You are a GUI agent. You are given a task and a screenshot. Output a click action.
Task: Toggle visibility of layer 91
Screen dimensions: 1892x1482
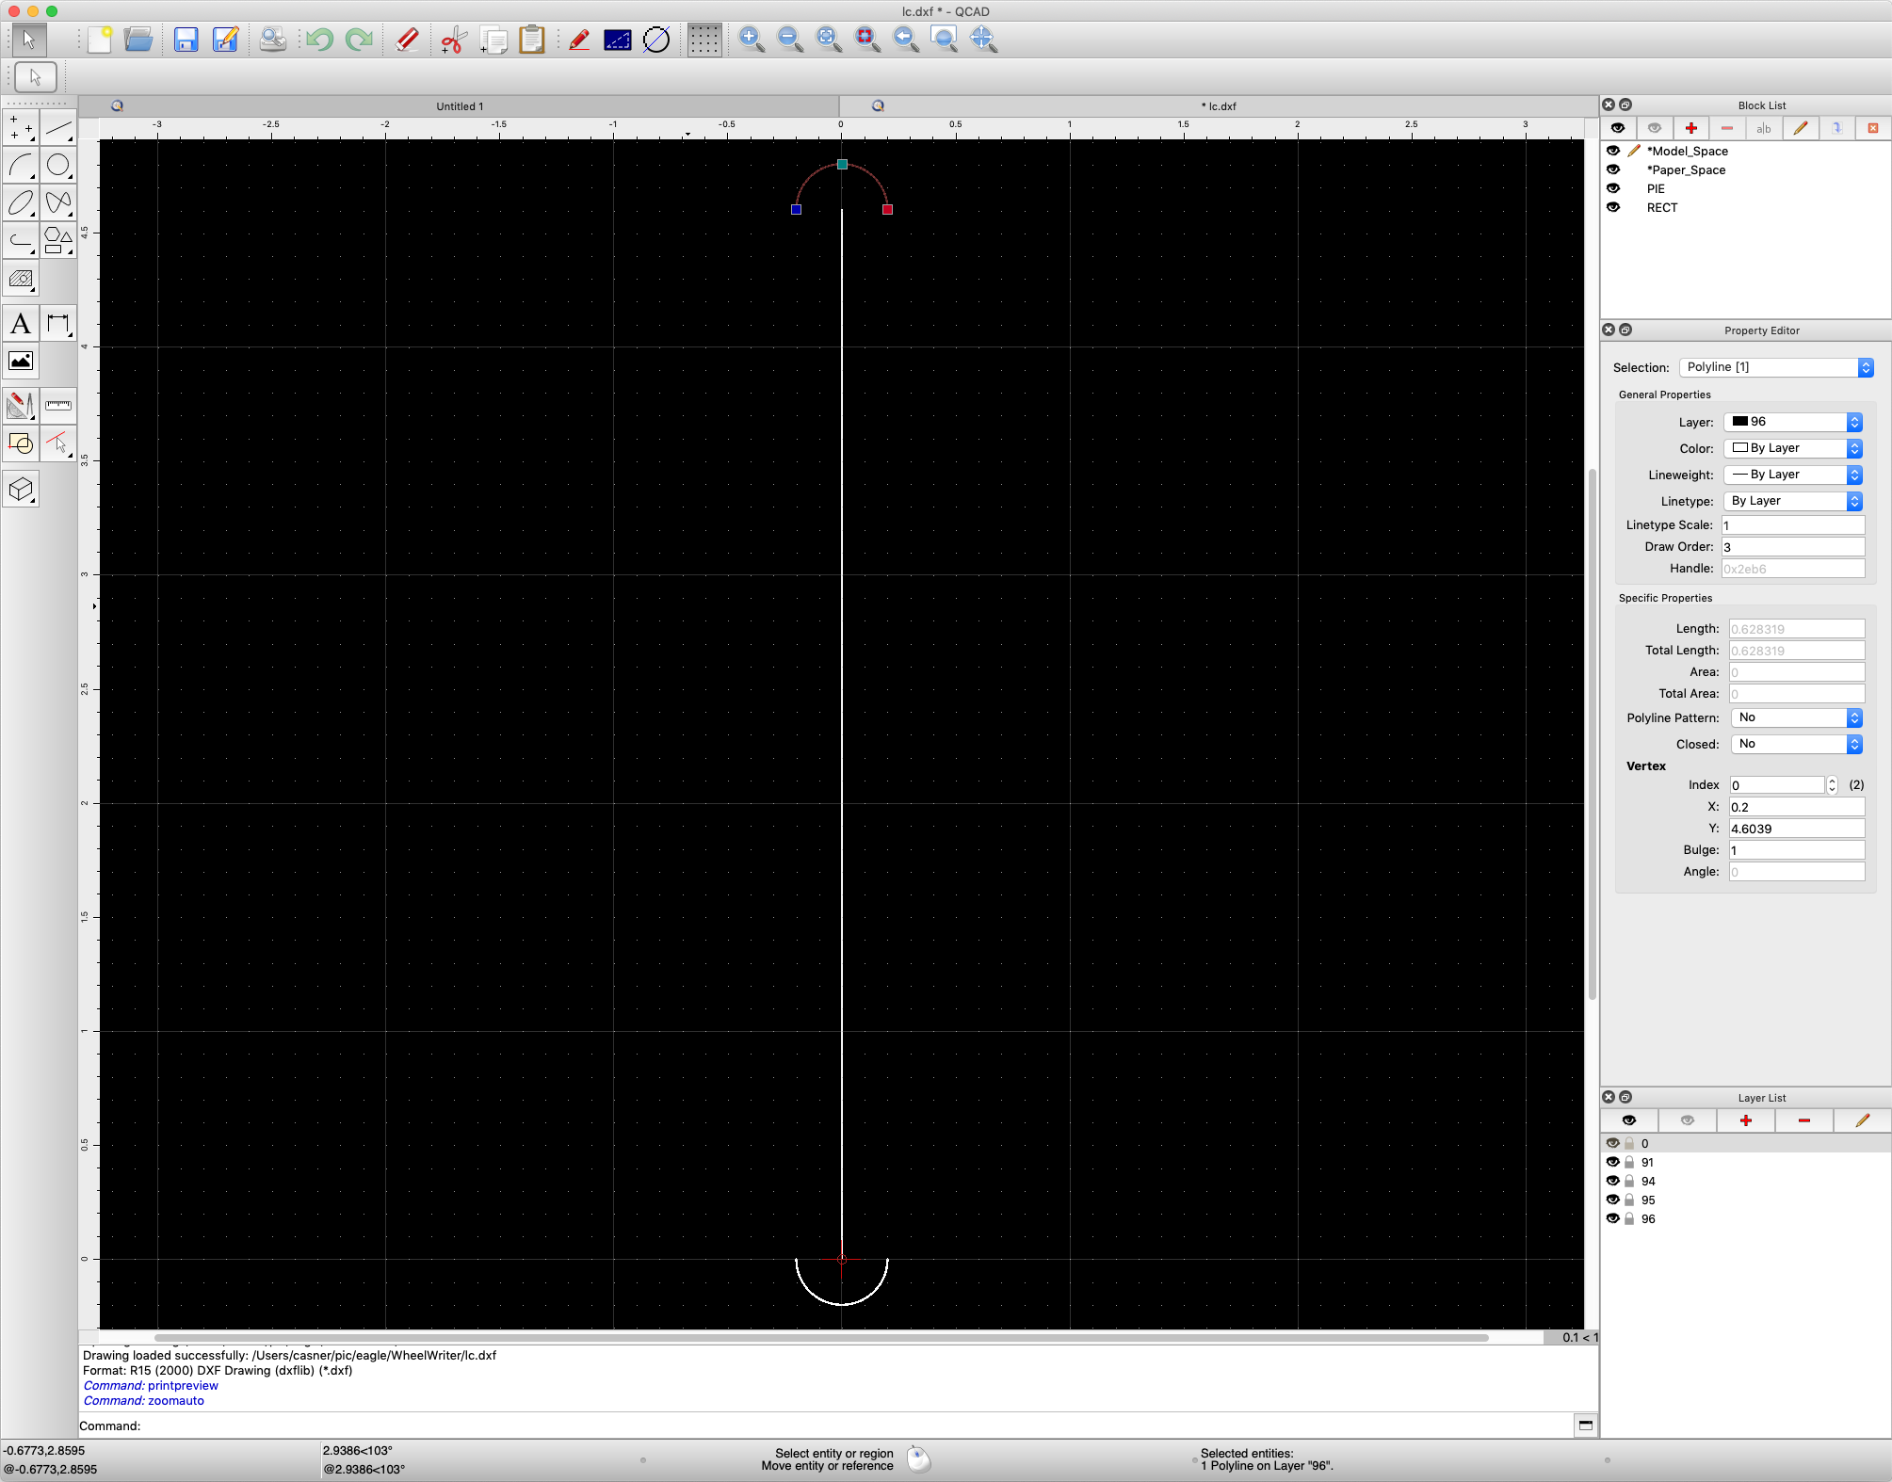(1613, 1162)
